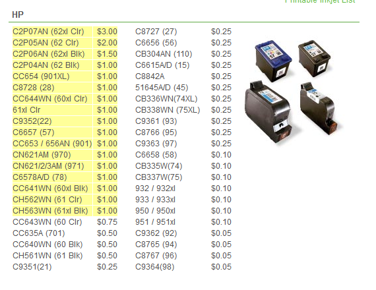Image resolution: width=376 pixels, height=290 pixels.
Task: Click the $0.75 price value
Action: (107, 222)
